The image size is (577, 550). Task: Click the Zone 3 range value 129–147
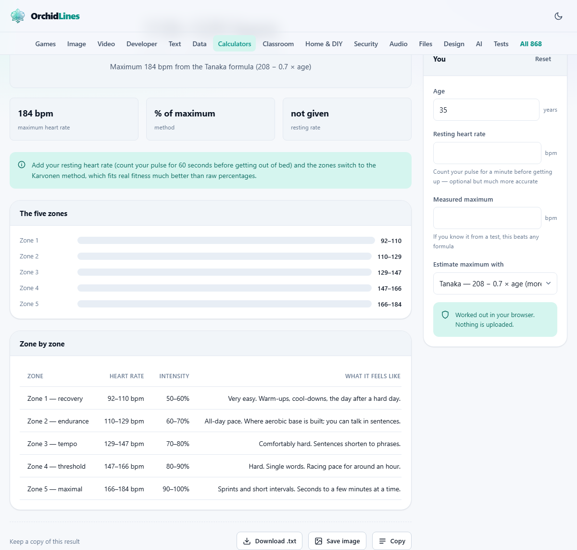tap(389, 272)
